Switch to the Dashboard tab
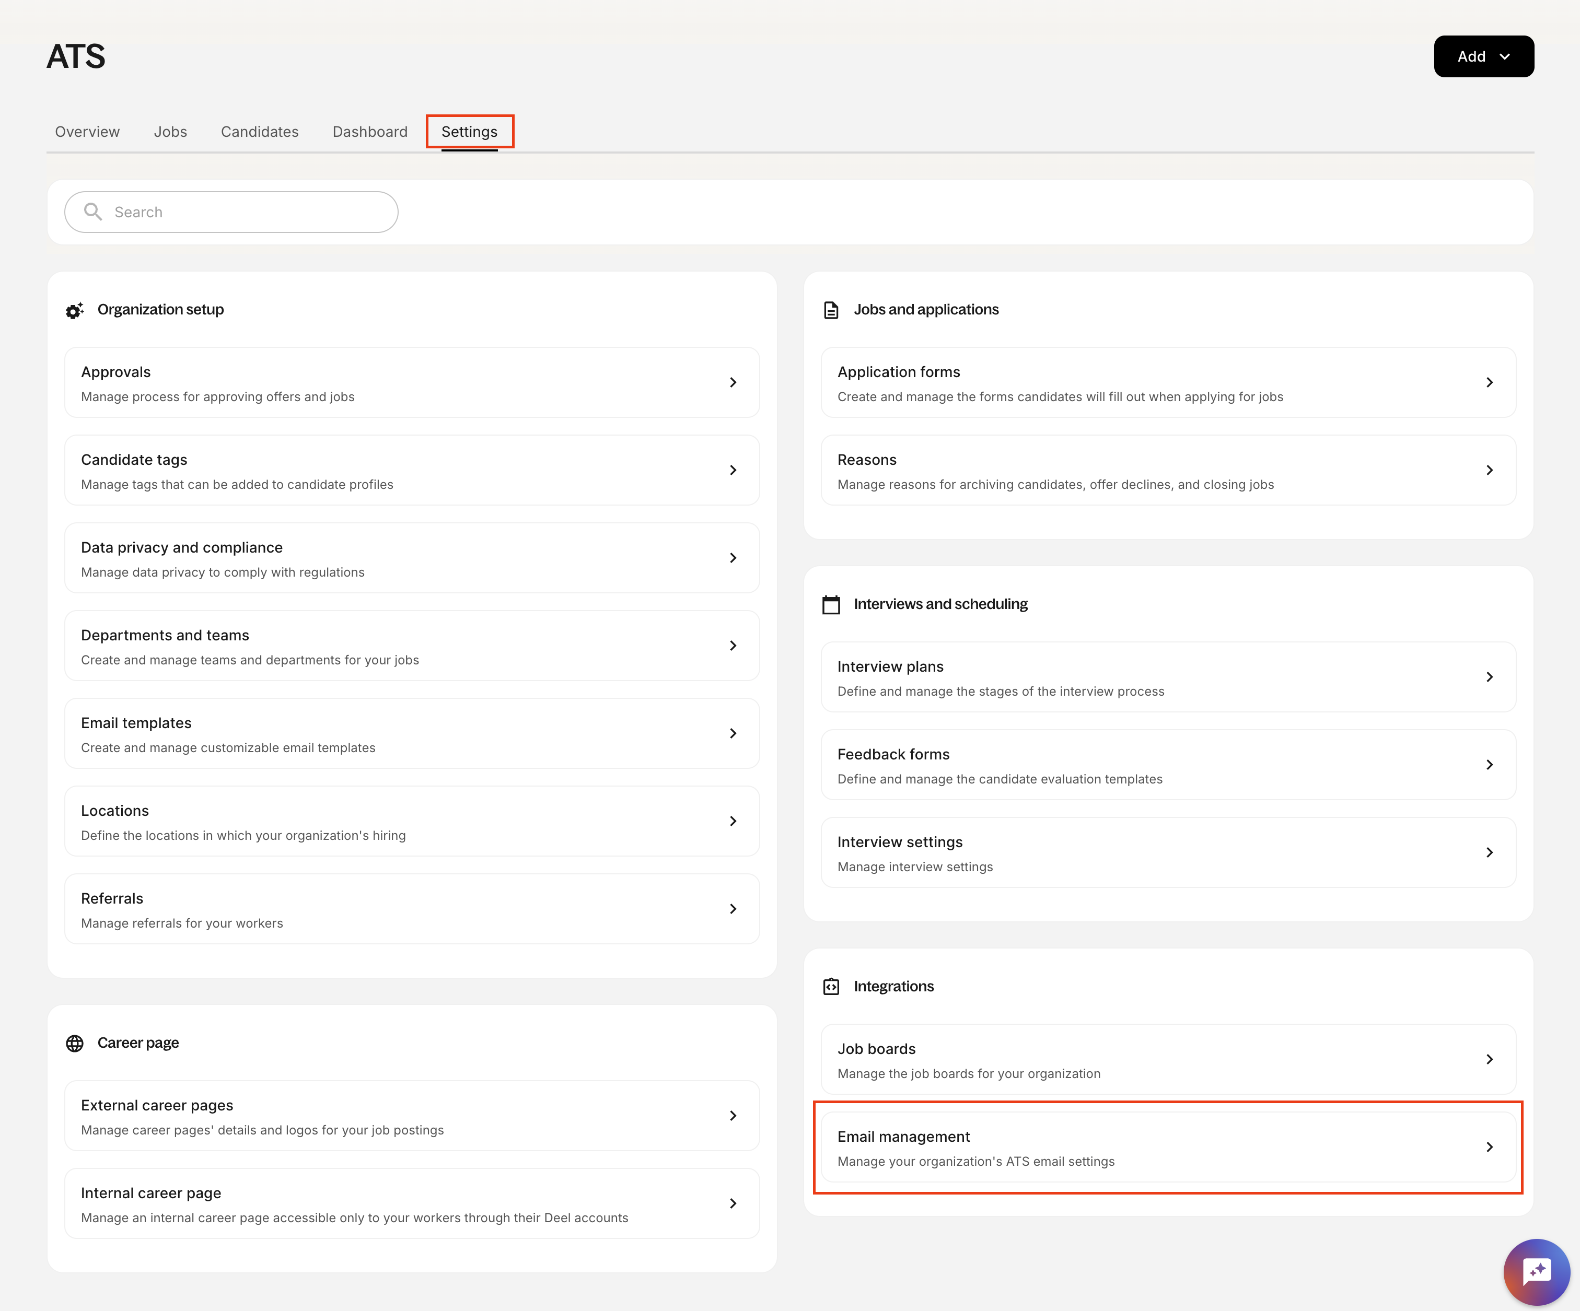 tap(369, 132)
